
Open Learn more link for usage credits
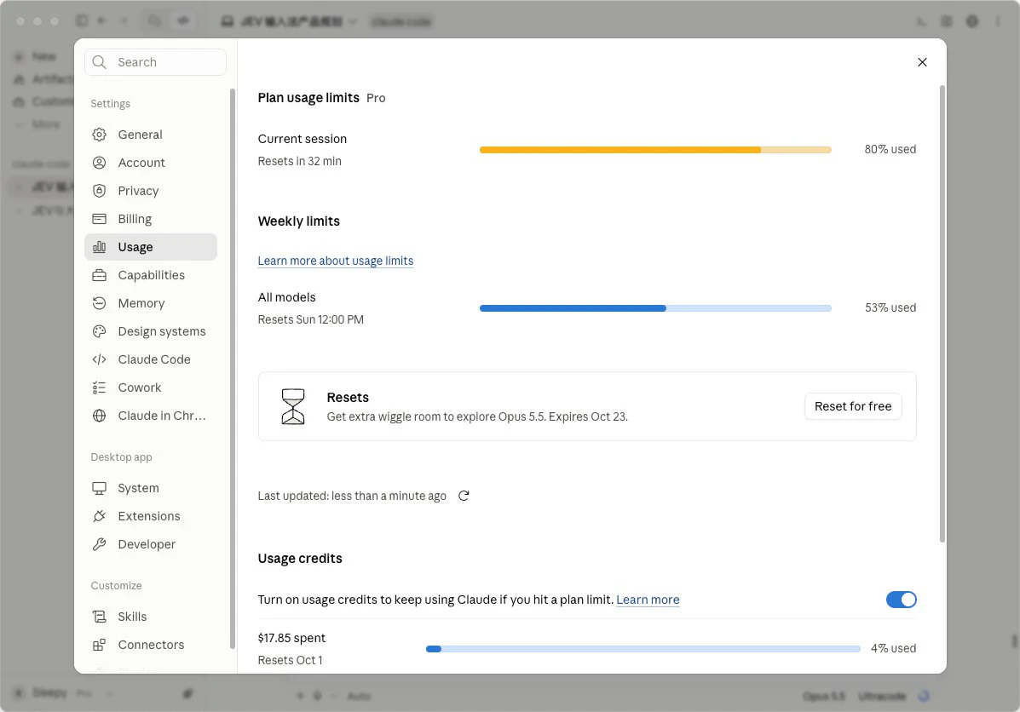click(x=648, y=600)
